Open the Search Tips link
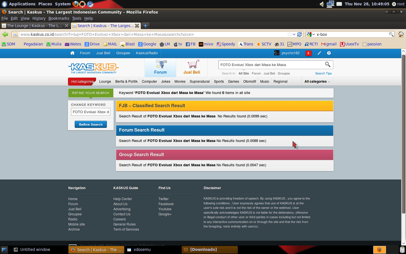This screenshot has width=406, height=254. 323,73
